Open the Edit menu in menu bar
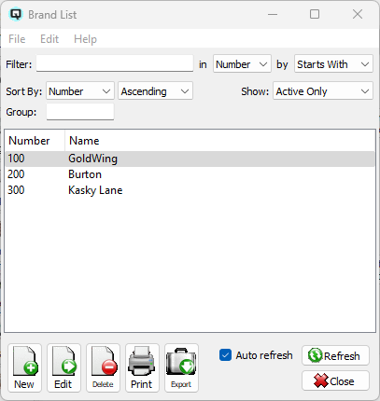This screenshot has height=401, width=380. 49,39
